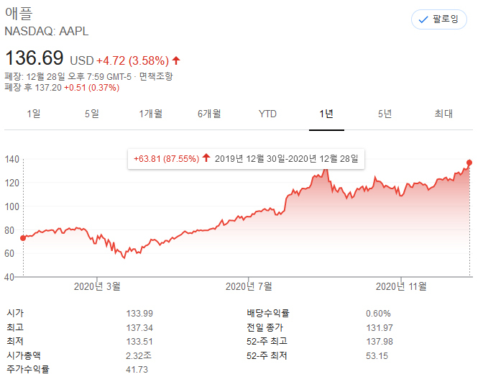This screenshot has width=483, height=382.
Task: Open the YTD range tab
Action: tap(267, 114)
